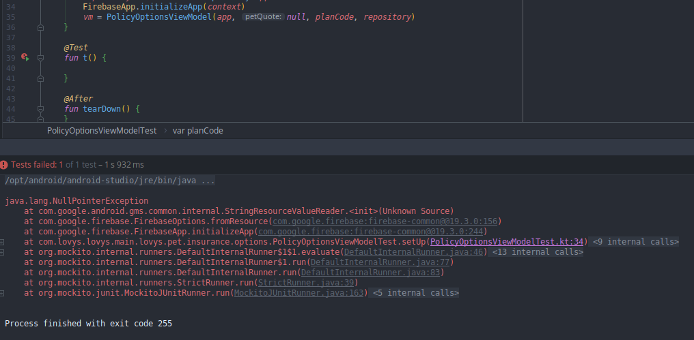Expand the <5 internal calls> fold
Screen dimensions: 694x340
415,293
